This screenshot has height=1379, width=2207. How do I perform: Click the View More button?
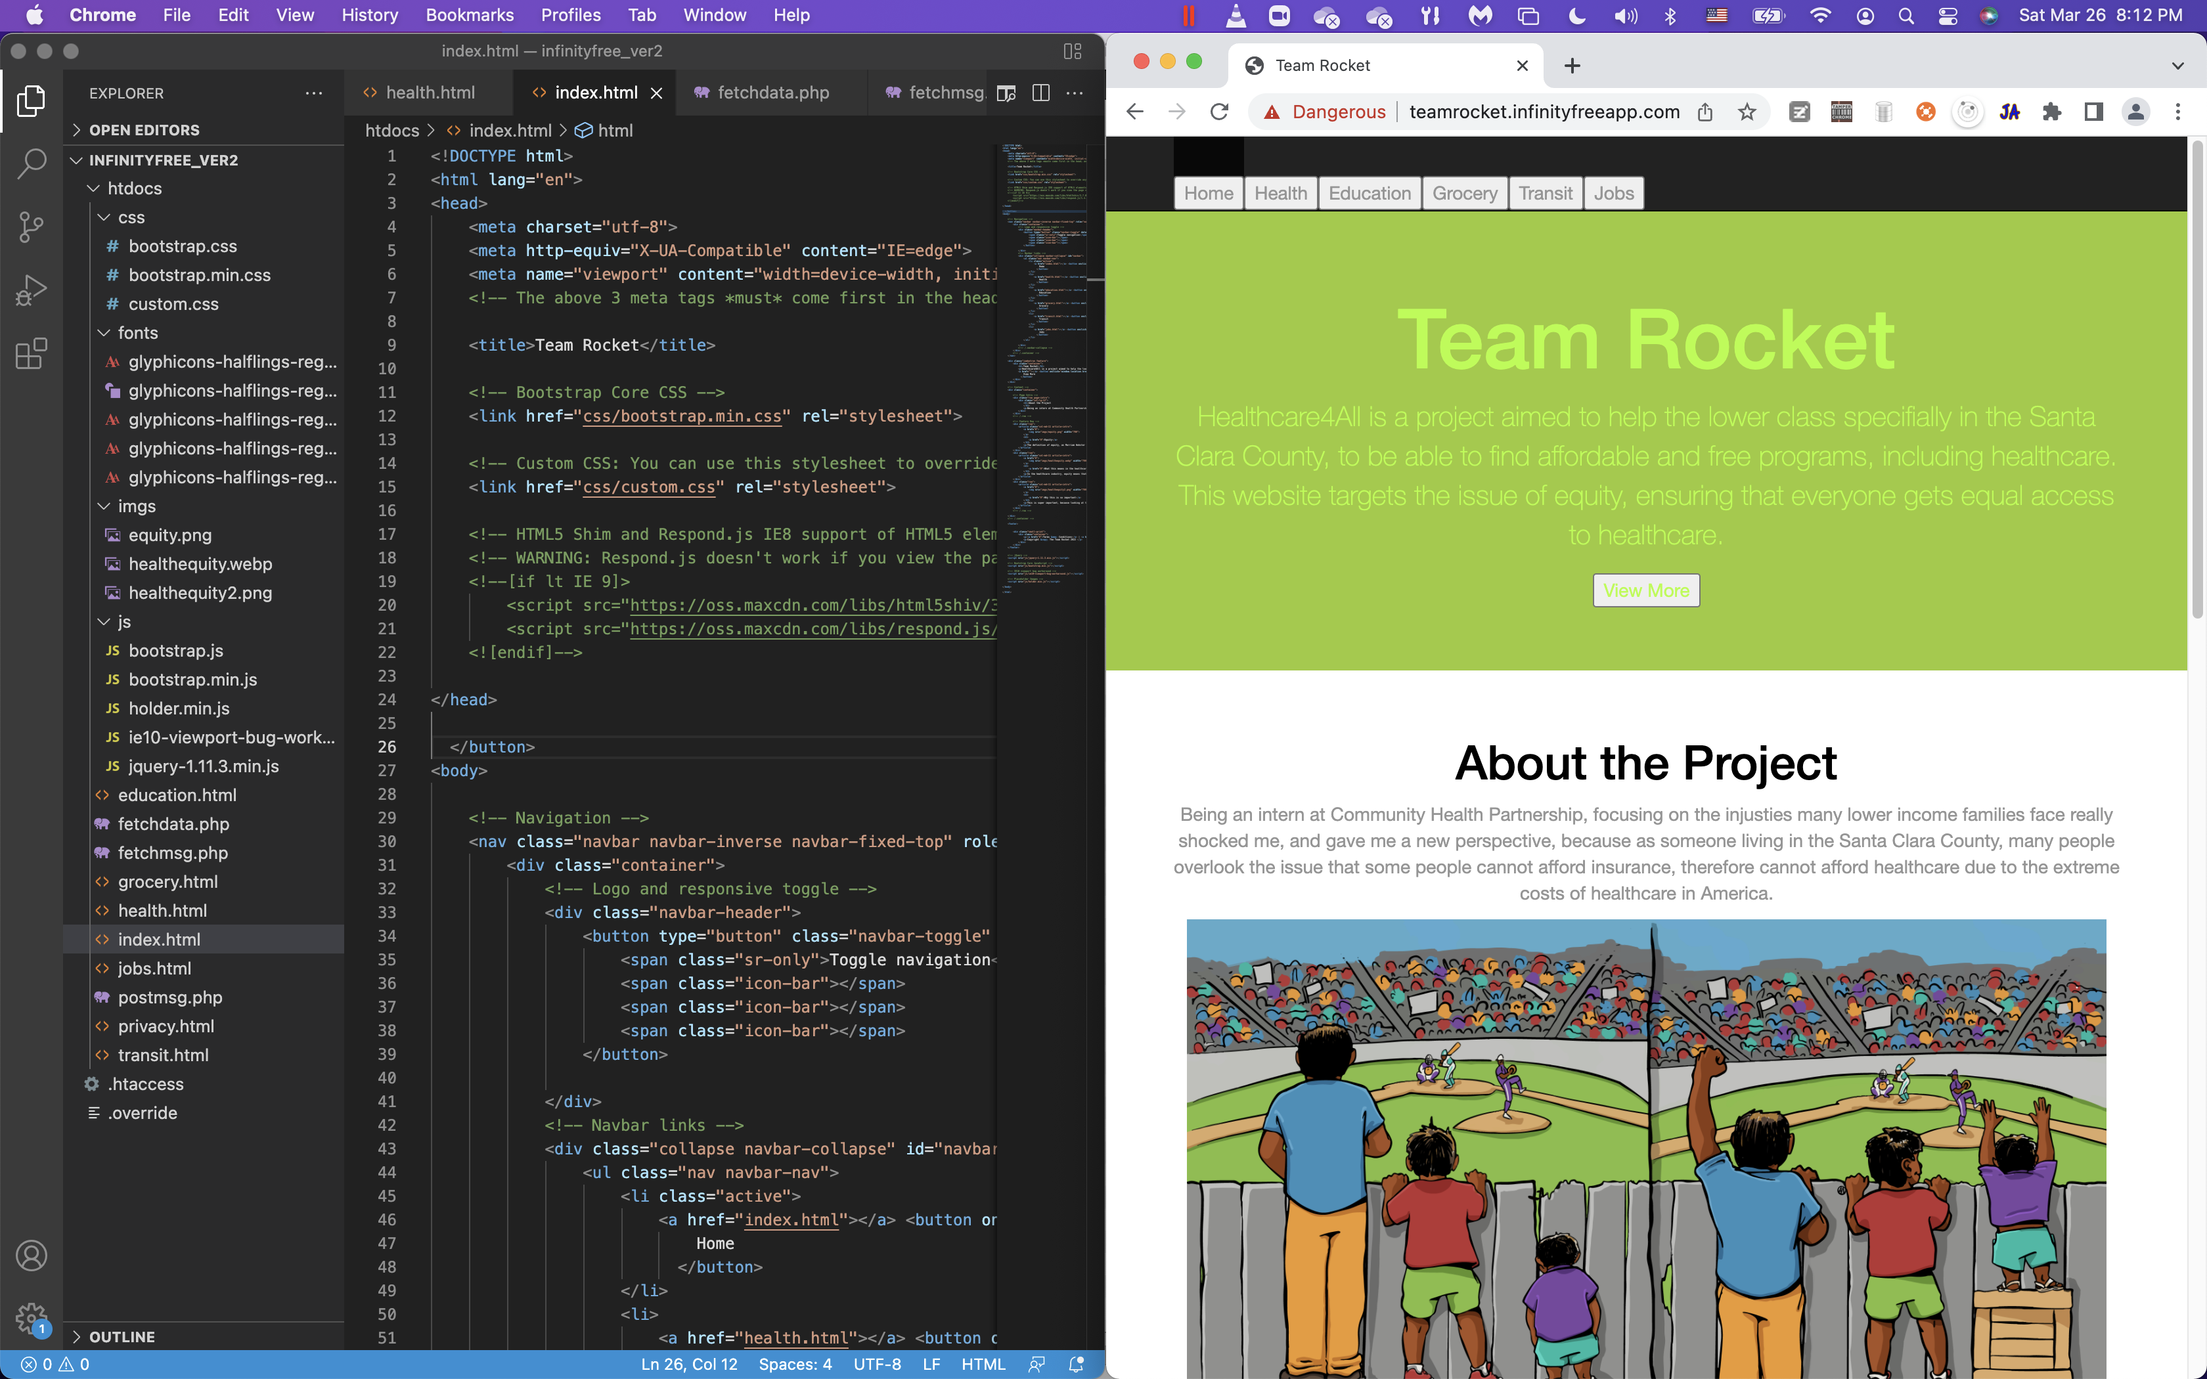pos(1645,590)
